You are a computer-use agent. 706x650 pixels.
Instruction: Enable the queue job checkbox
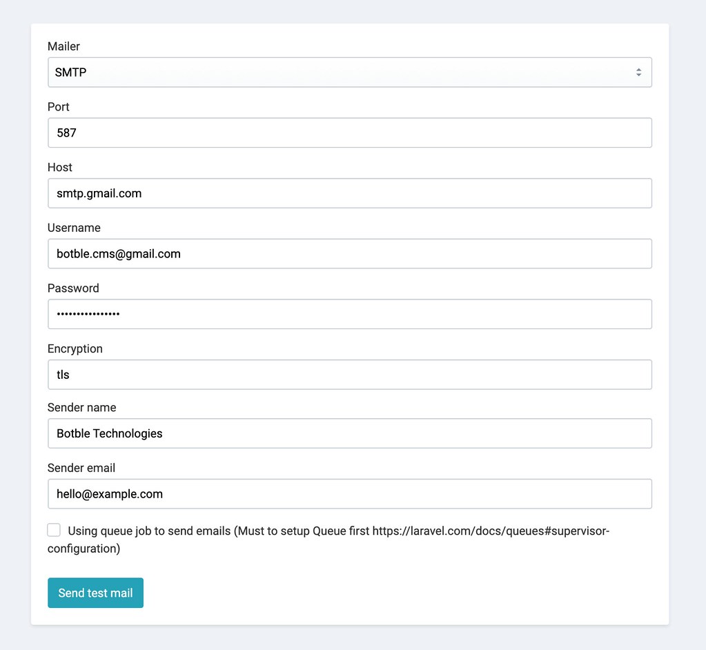(x=54, y=530)
